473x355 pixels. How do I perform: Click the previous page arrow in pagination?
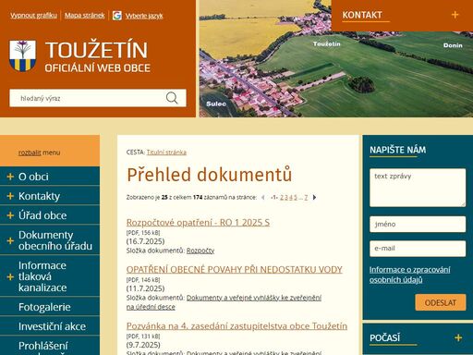point(262,198)
